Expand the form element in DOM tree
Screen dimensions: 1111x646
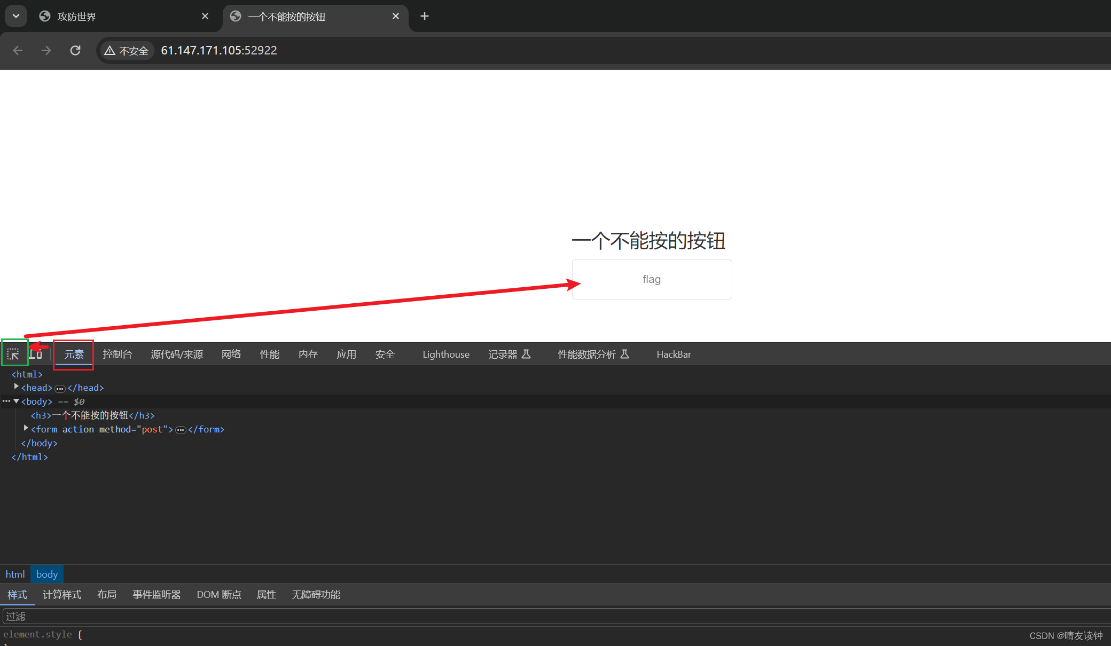click(x=26, y=428)
